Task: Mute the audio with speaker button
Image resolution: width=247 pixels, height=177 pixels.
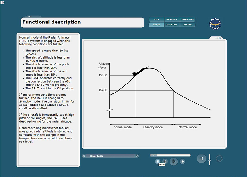Action: [x=202, y=158]
